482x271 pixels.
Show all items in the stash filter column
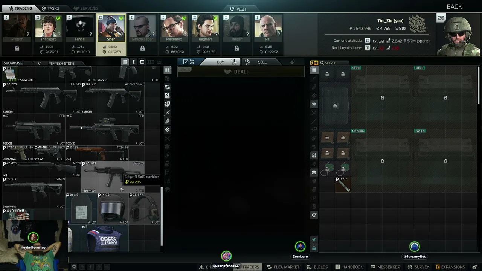click(314, 70)
